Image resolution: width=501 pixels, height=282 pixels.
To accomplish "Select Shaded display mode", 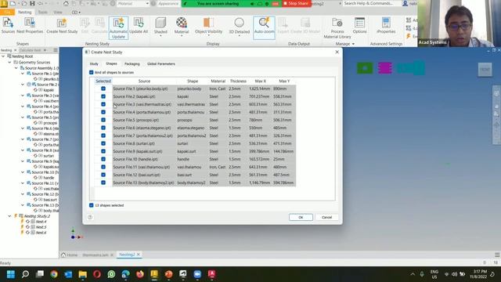I will 160,26.
